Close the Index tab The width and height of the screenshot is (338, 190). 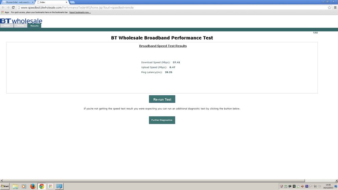(x=66, y=2)
